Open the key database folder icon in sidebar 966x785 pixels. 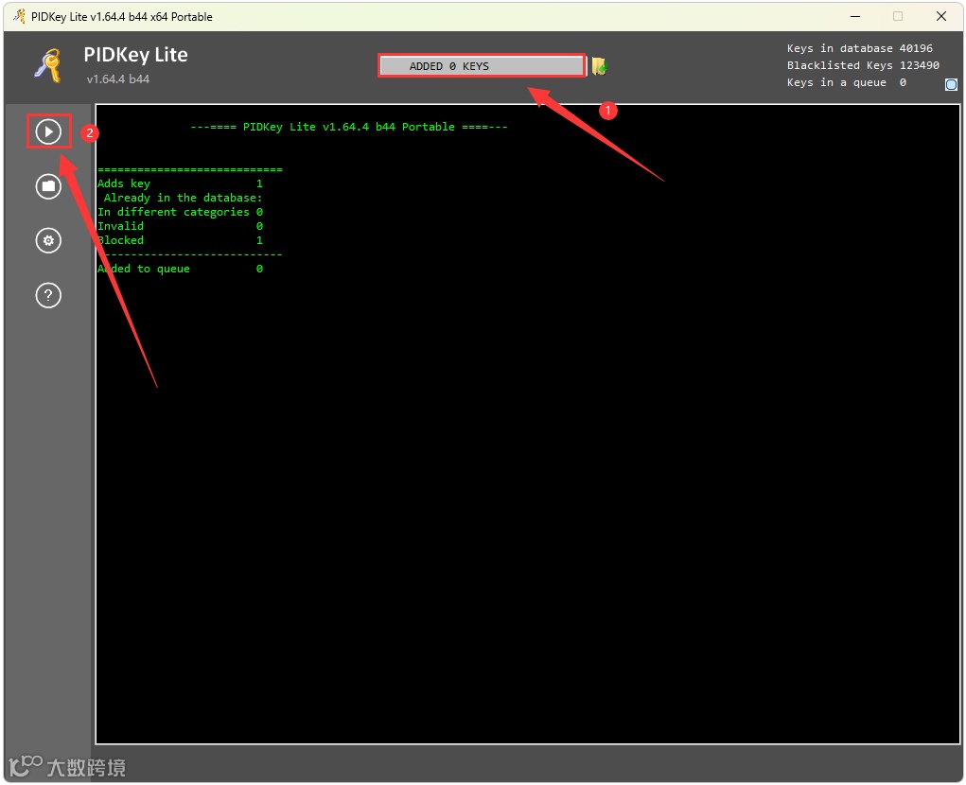(48, 185)
